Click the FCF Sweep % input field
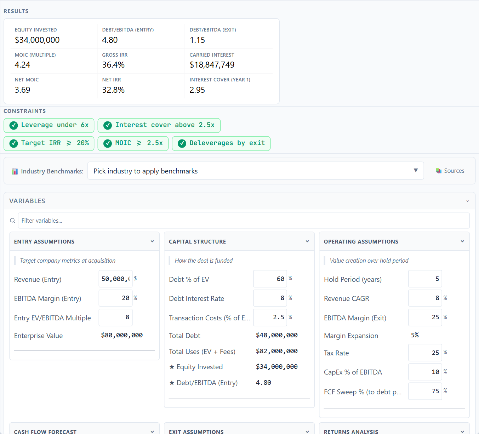The image size is (479, 434). (425, 391)
